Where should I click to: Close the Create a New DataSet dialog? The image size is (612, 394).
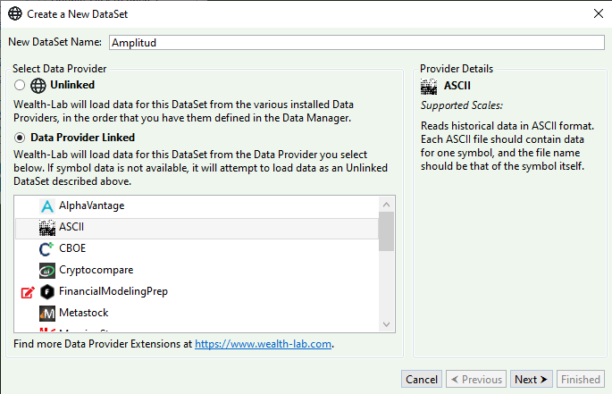point(597,13)
